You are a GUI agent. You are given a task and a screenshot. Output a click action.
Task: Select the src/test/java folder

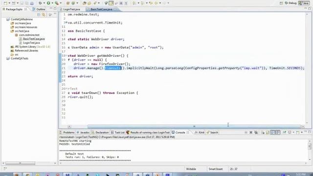point(22,31)
